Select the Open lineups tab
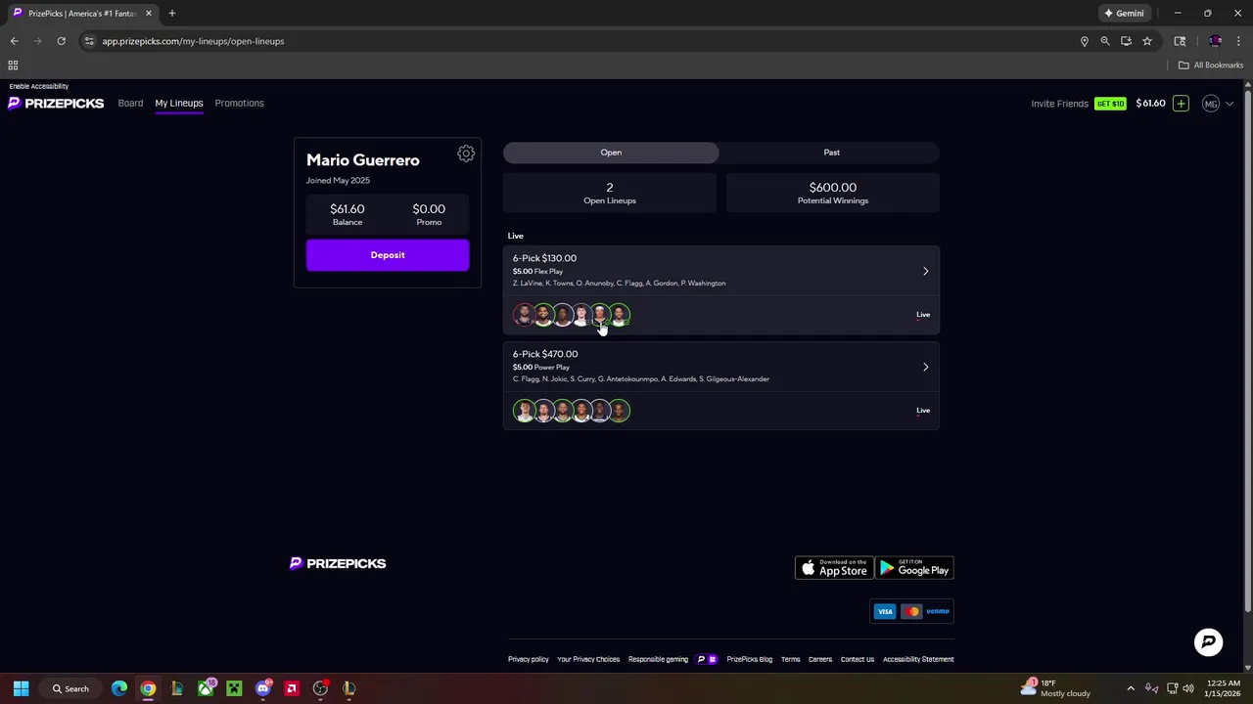The height and width of the screenshot is (704, 1253). pos(611,153)
